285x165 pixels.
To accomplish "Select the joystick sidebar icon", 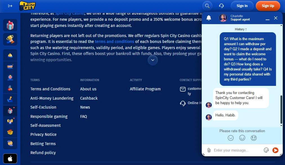I will [x=10, y=99].
